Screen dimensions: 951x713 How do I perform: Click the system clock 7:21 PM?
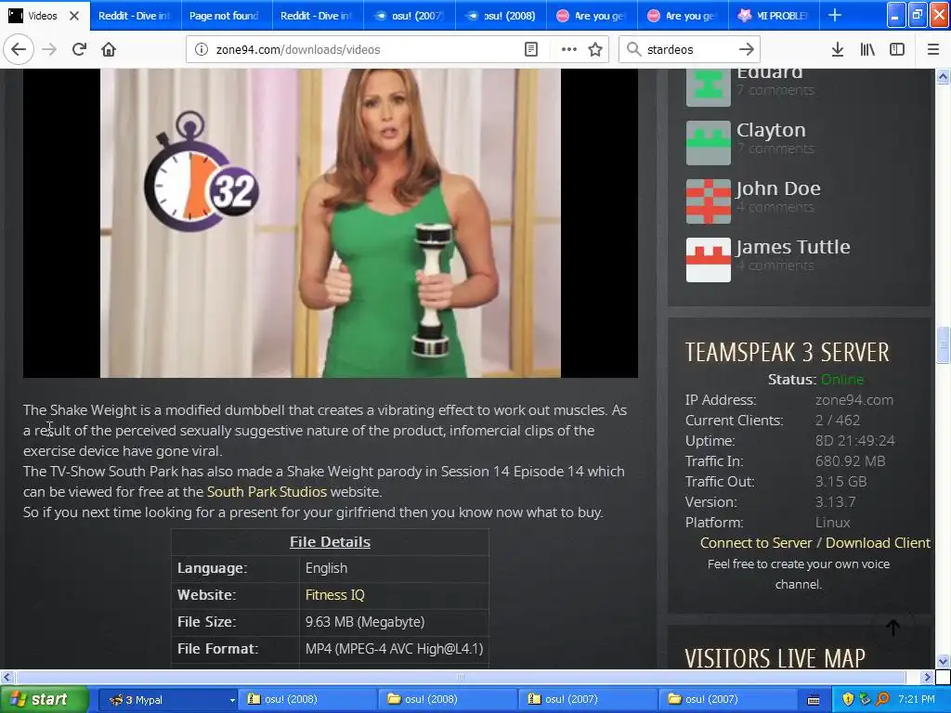tap(917, 699)
